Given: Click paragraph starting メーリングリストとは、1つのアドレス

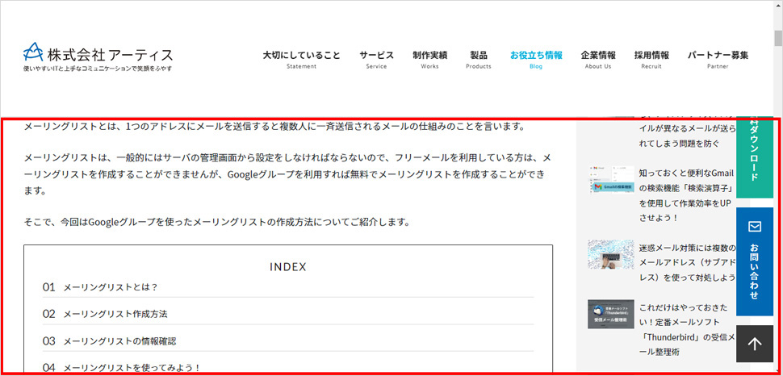Looking at the screenshot, I should click(274, 127).
